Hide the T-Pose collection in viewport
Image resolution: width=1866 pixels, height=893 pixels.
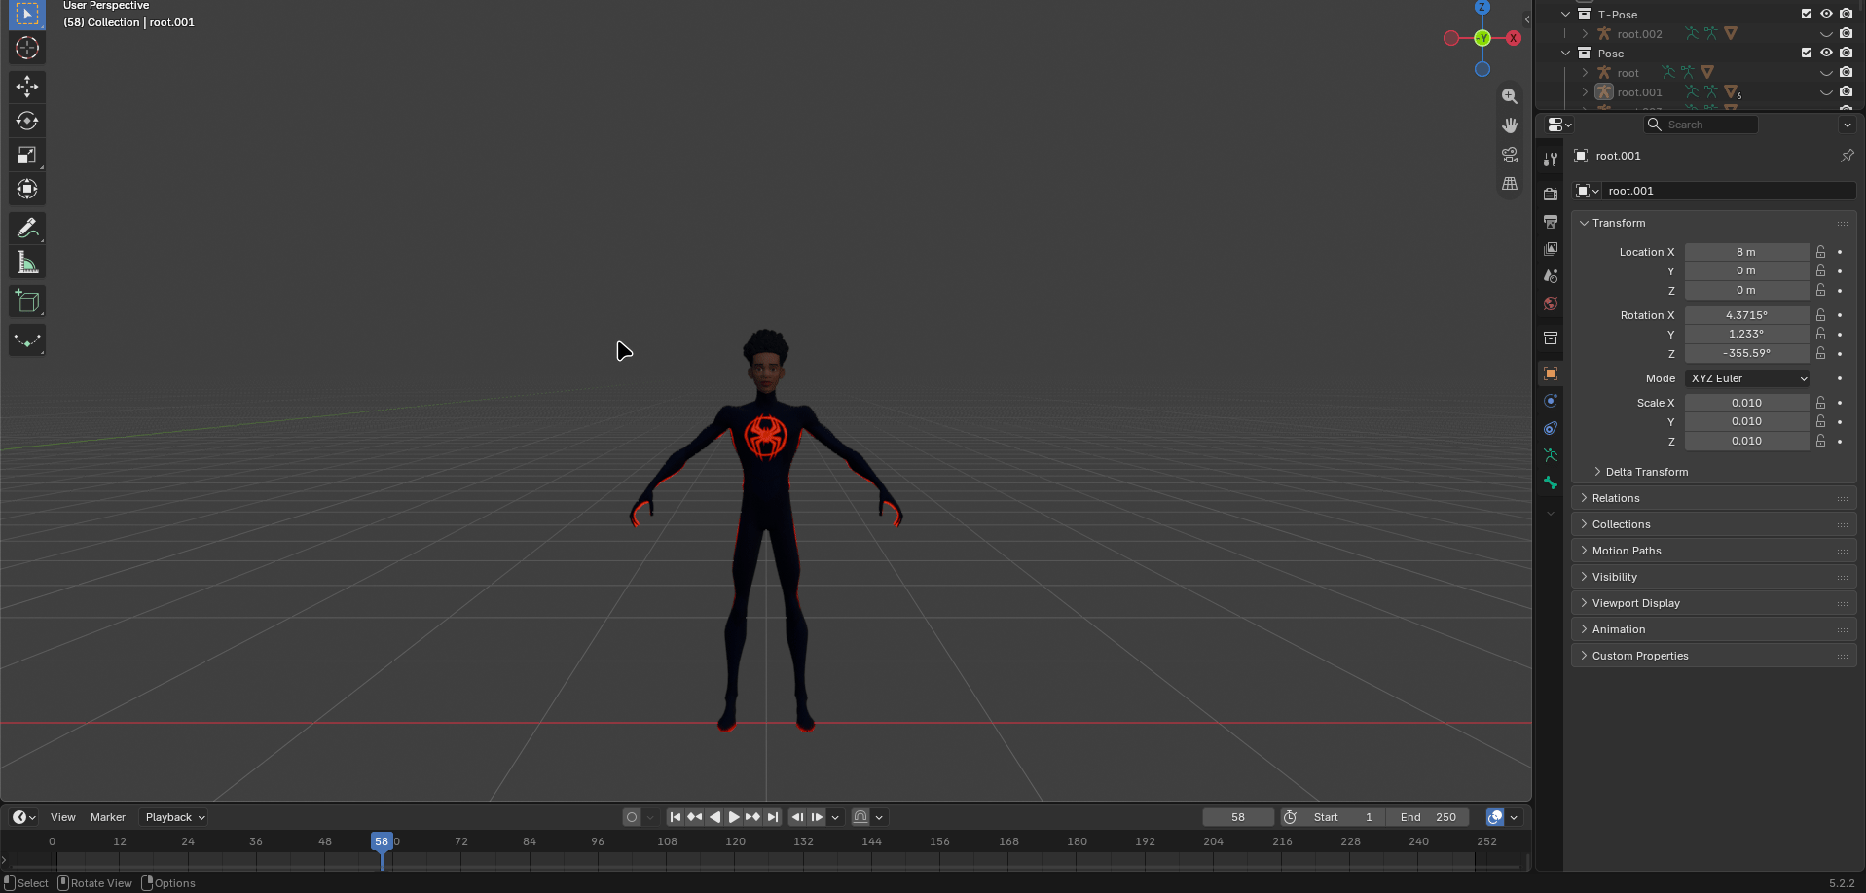[1826, 14]
